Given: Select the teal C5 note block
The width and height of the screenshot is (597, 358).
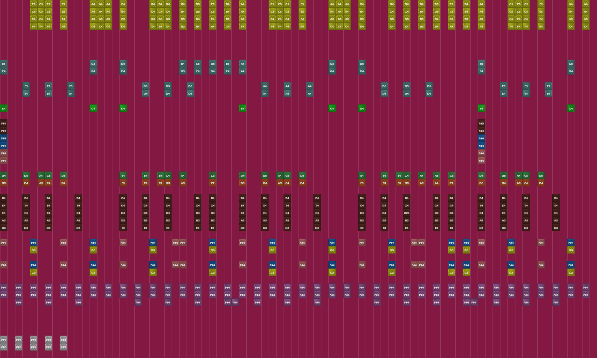Looking at the screenshot, I should (198, 63).
